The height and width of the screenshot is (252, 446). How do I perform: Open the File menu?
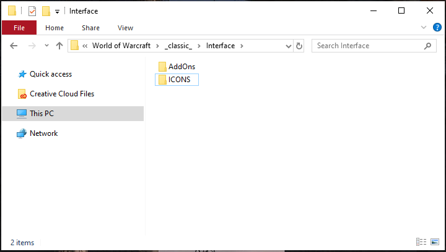[19, 28]
